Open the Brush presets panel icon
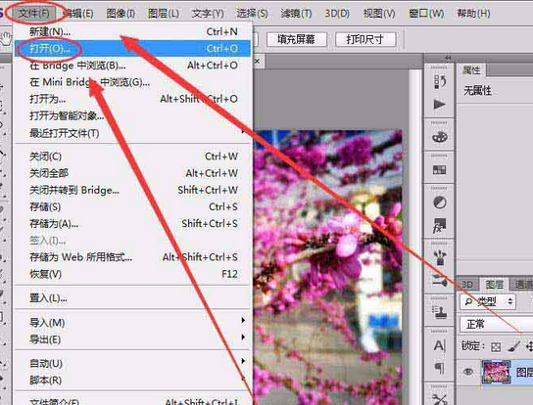The height and width of the screenshot is (405, 533). tap(440, 281)
